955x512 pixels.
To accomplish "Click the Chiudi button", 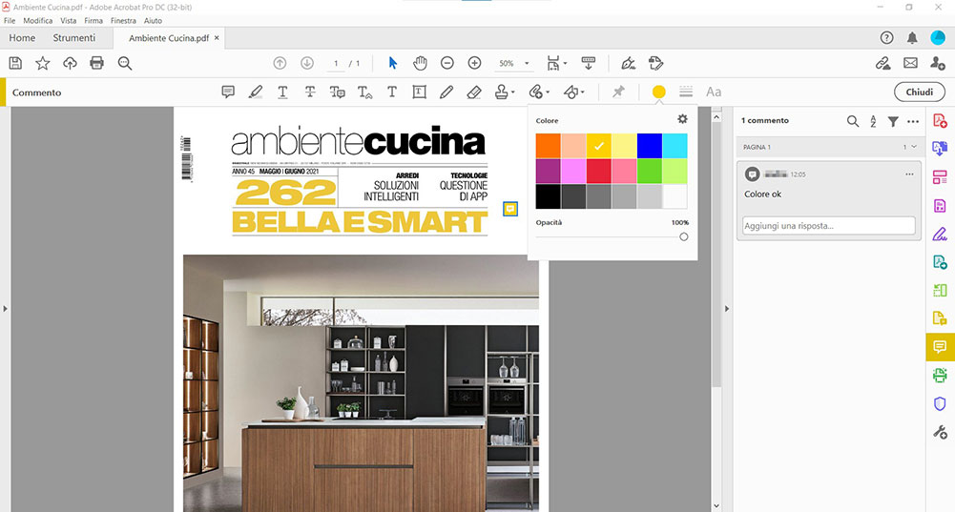I will [919, 92].
